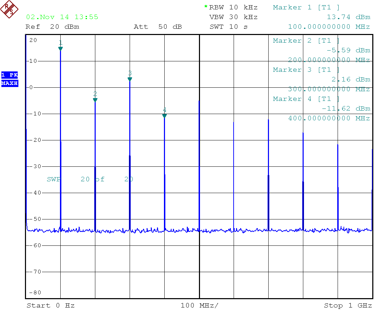
Task: Click the 'Ref 20 dBm' reference level
Action: pyautogui.click(x=52, y=27)
